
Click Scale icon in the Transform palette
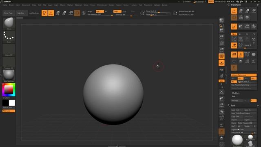point(247,11)
